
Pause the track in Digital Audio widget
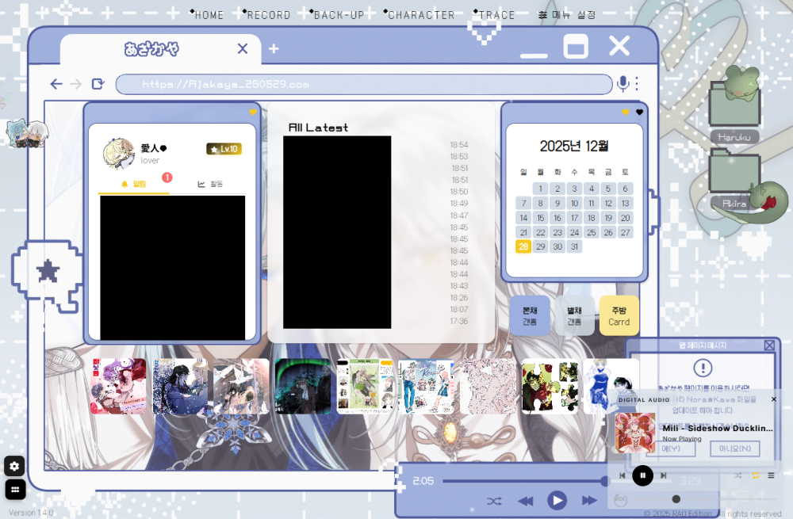[x=643, y=475]
